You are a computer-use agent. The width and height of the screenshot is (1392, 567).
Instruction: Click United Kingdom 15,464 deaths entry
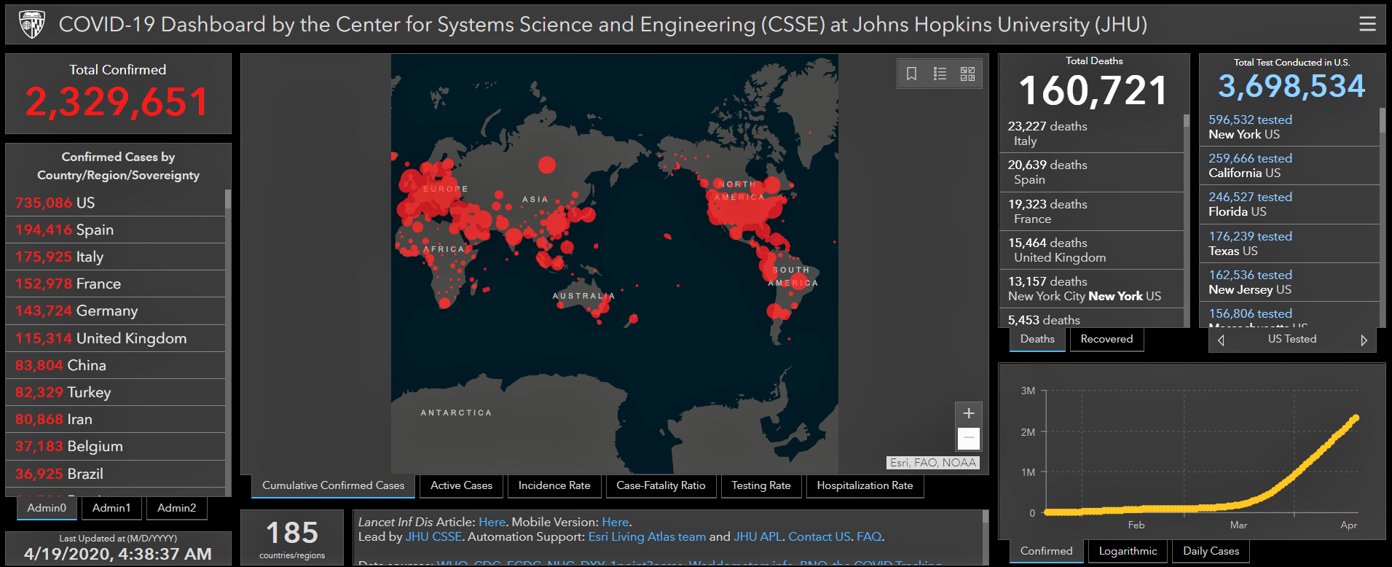[x=1090, y=250]
